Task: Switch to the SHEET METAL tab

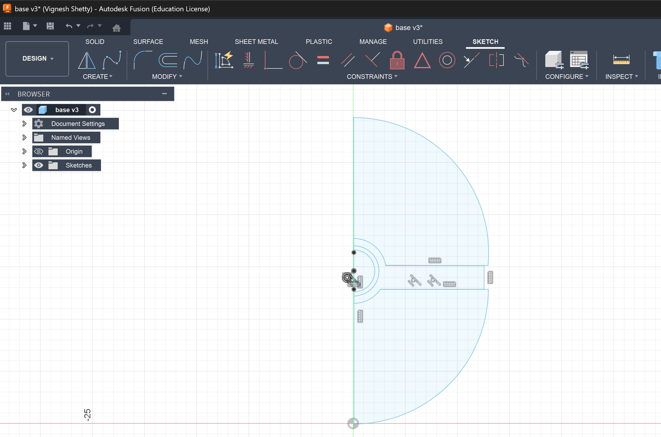Action: point(256,42)
